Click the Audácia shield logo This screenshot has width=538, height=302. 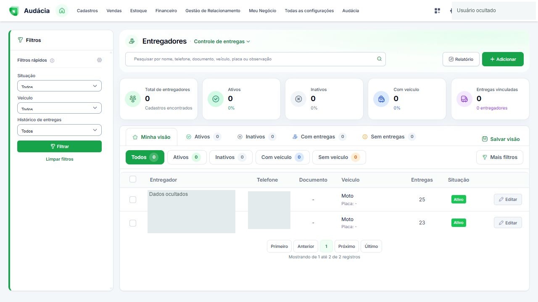[14, 11]
